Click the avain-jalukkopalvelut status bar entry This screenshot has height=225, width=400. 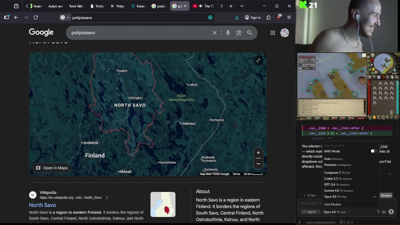pos(321,222)
